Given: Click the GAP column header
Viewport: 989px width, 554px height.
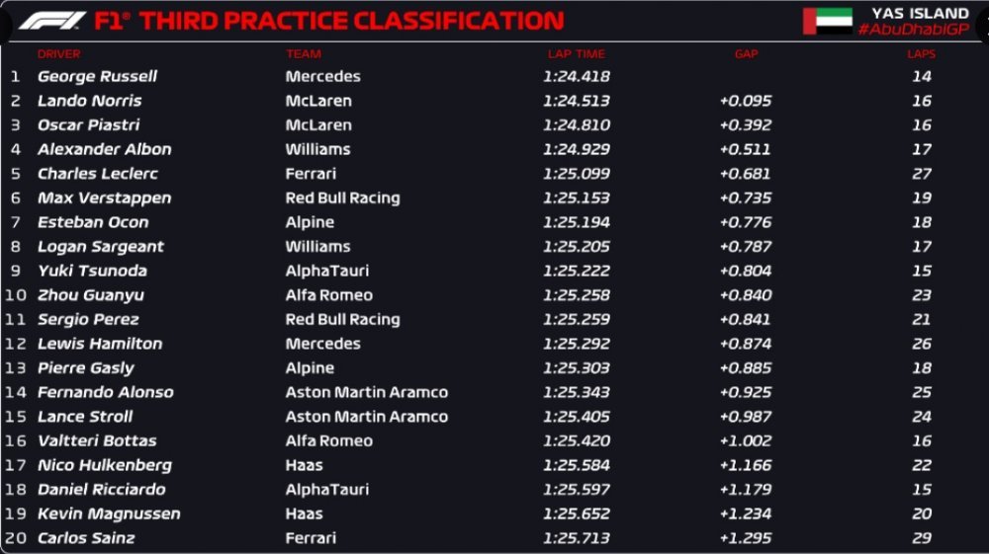Looking at the screenshot, I should point(746,54).
